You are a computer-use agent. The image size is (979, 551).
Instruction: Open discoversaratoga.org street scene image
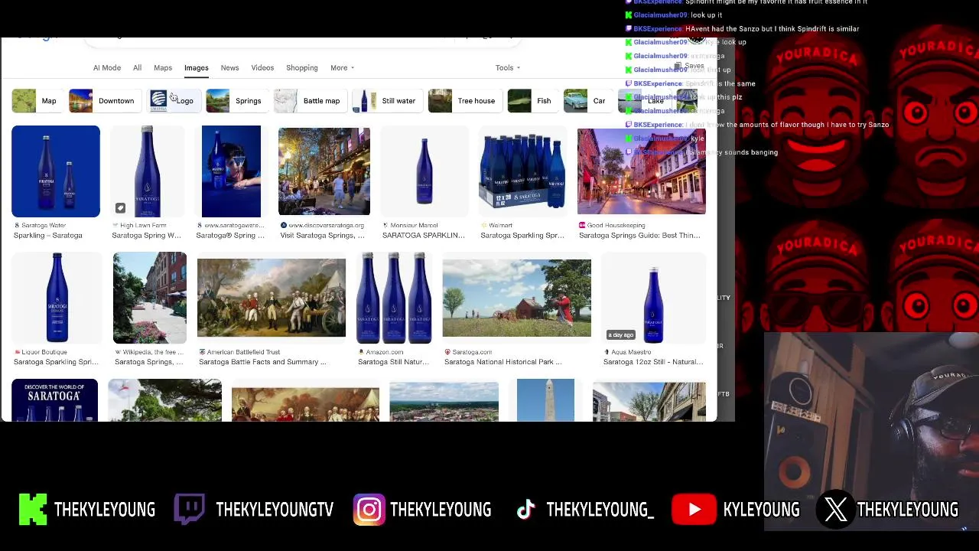[x=324, y=171]
